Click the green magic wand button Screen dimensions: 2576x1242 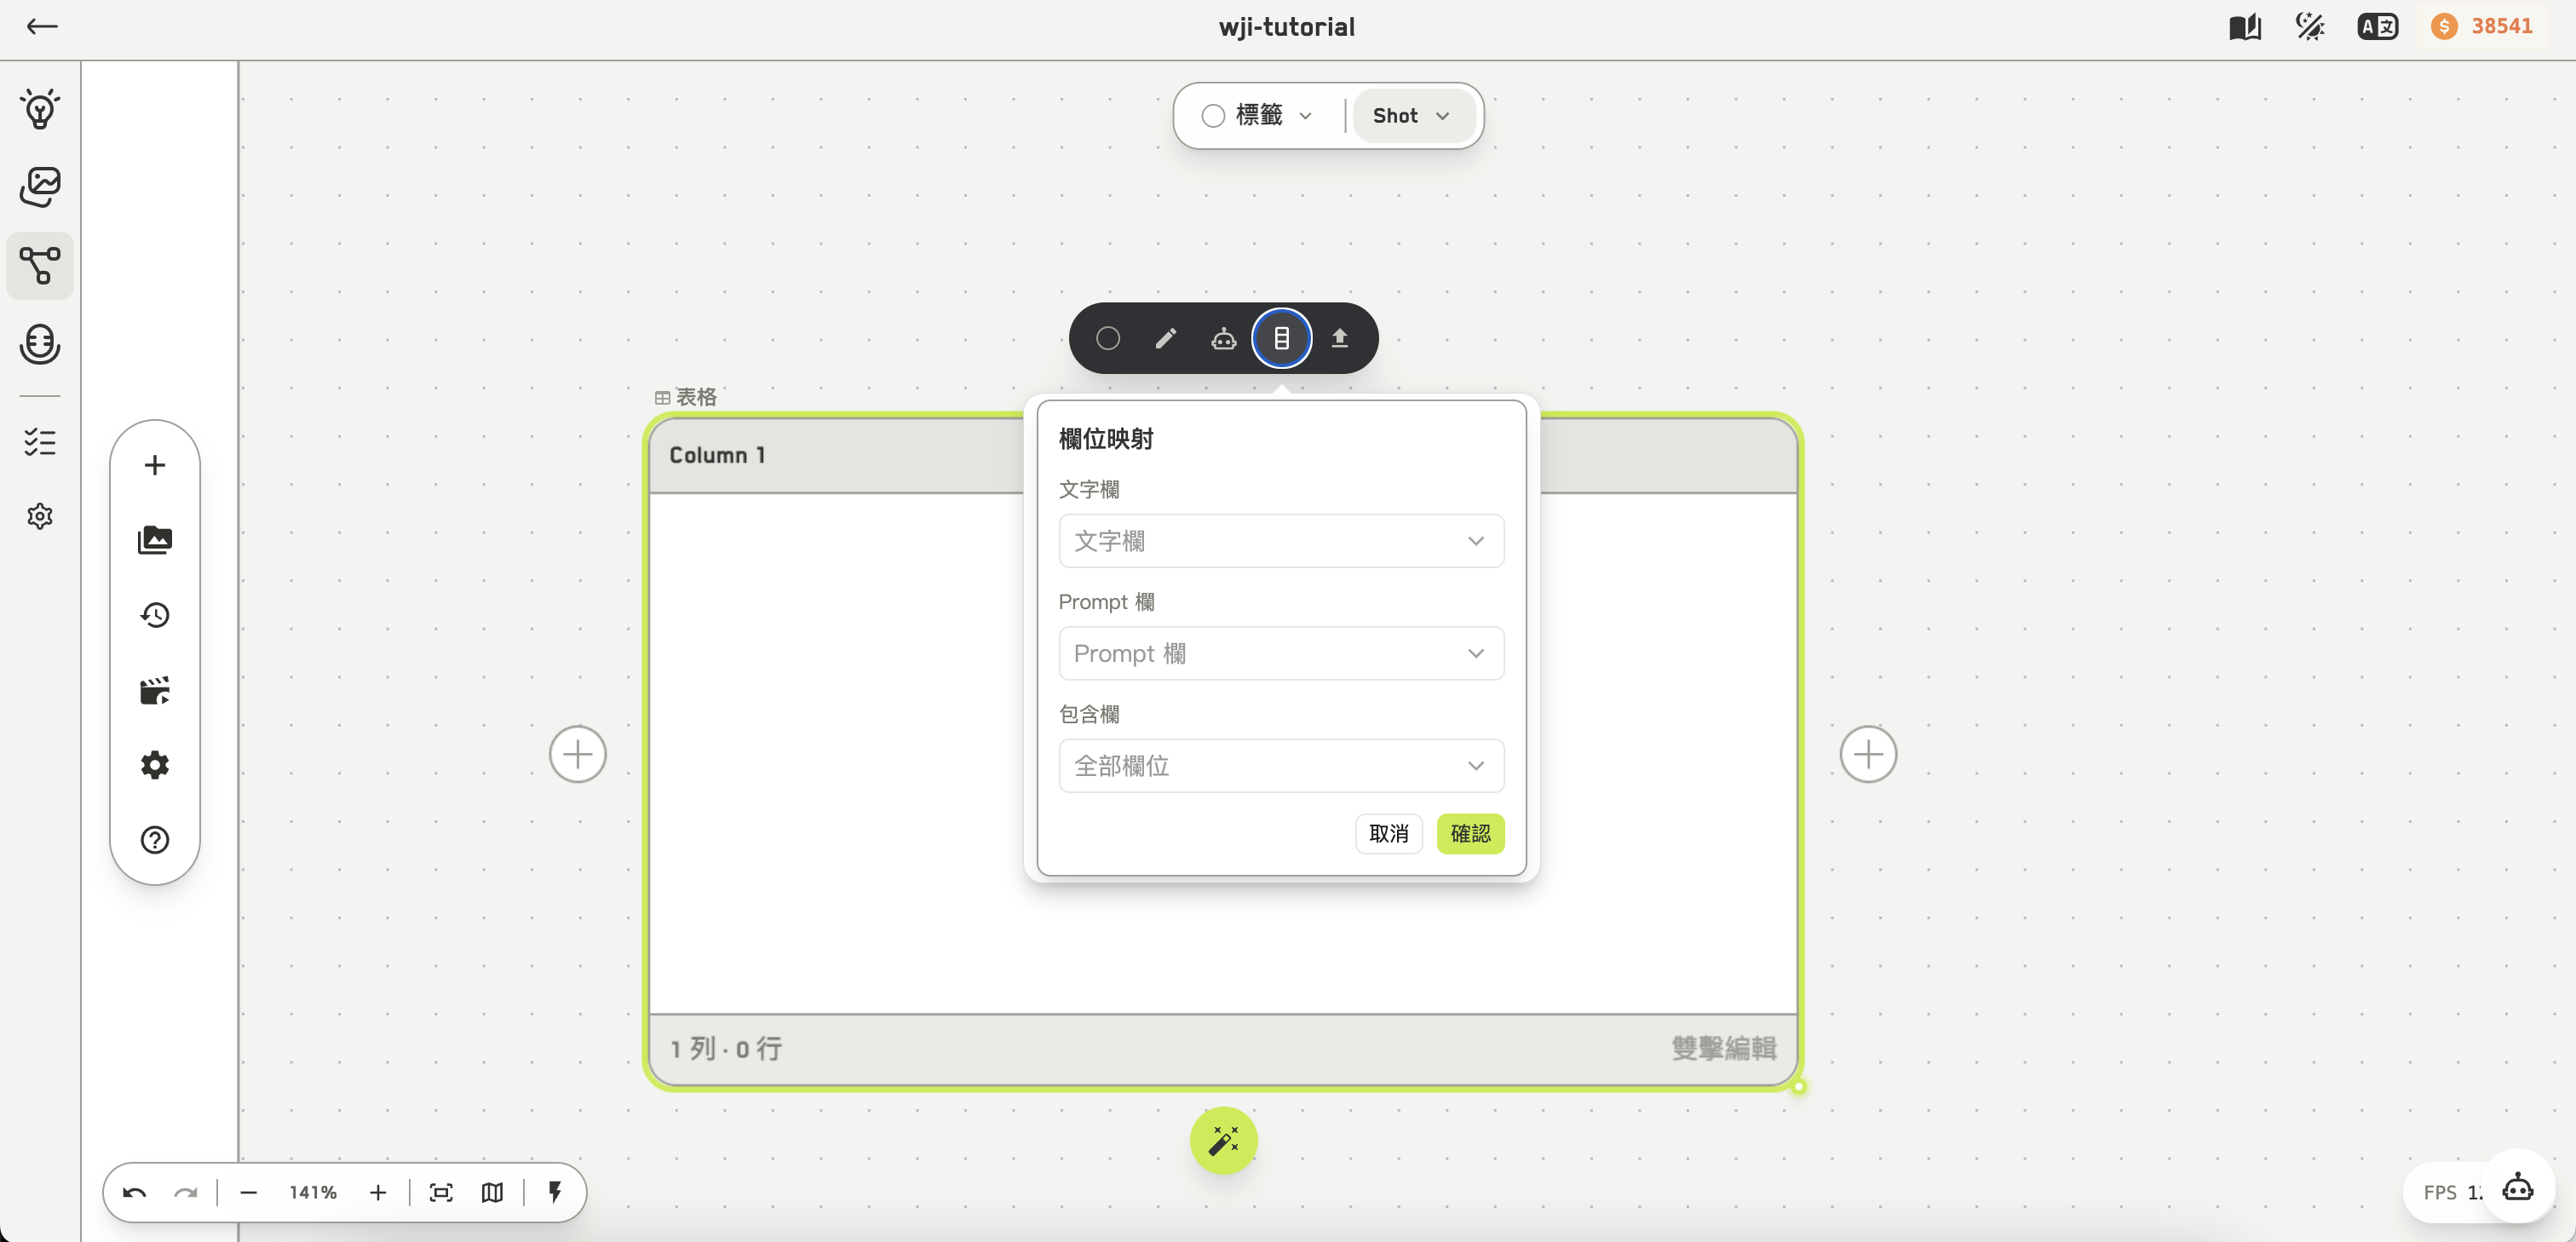point(1224,1140)
